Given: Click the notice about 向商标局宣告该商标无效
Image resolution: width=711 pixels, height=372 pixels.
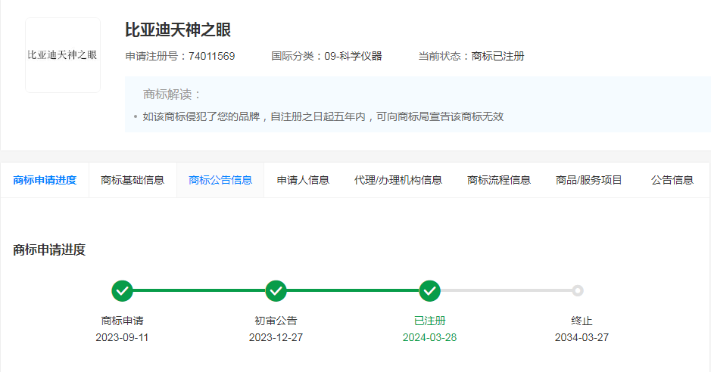Looking at the screenshot, I should tap(323, 116).
